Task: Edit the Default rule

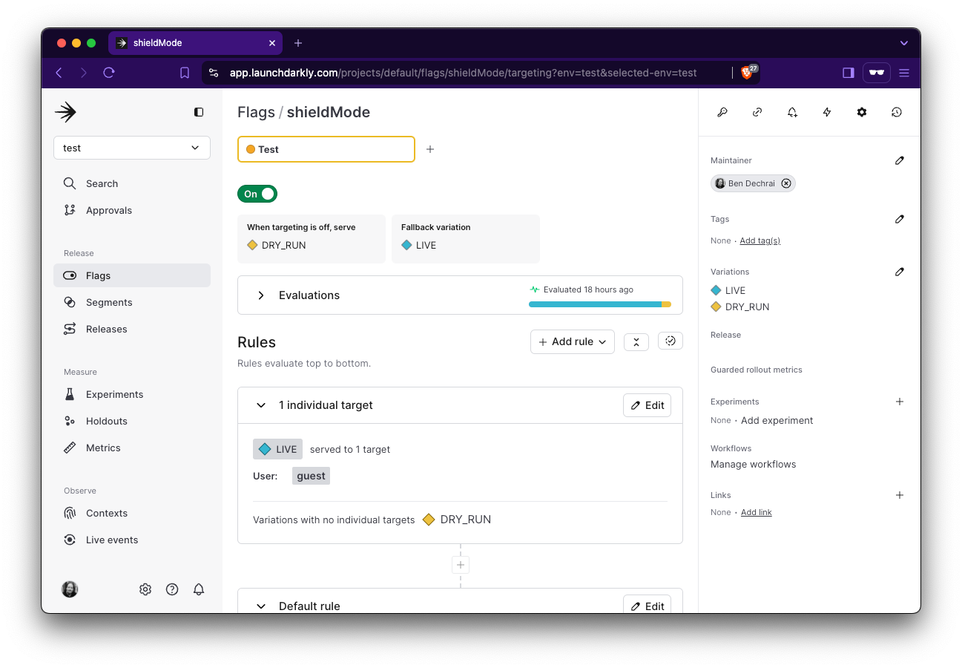Action: click(x=647, y=606)
